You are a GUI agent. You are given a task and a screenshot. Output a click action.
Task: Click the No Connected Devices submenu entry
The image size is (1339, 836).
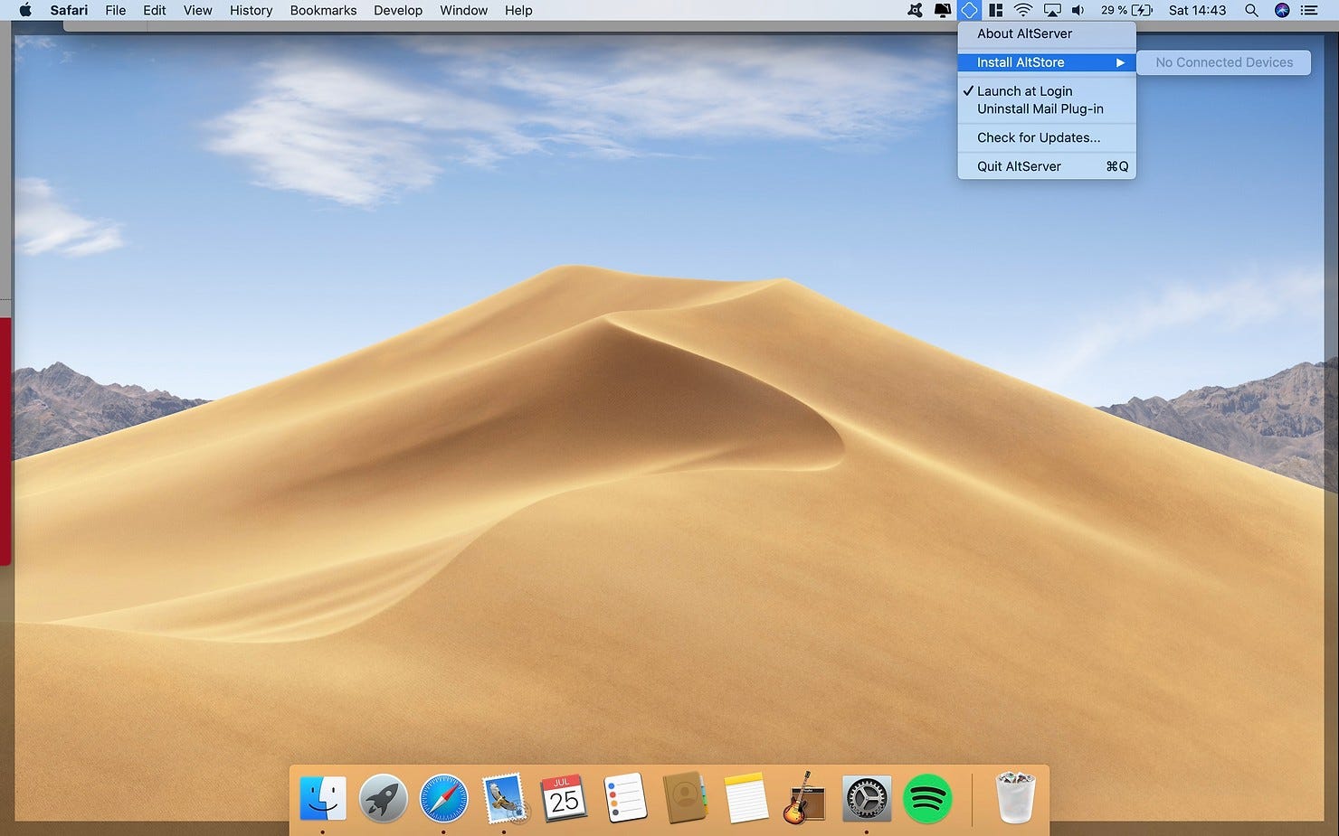[x=1223, y=62]
